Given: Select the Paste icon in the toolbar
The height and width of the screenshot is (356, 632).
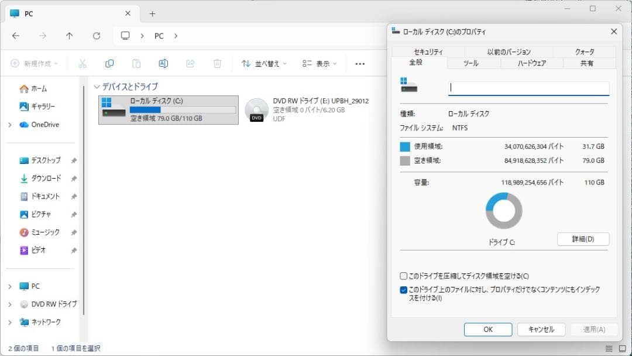Looking at the screenshot, I should tap(136, 63).
